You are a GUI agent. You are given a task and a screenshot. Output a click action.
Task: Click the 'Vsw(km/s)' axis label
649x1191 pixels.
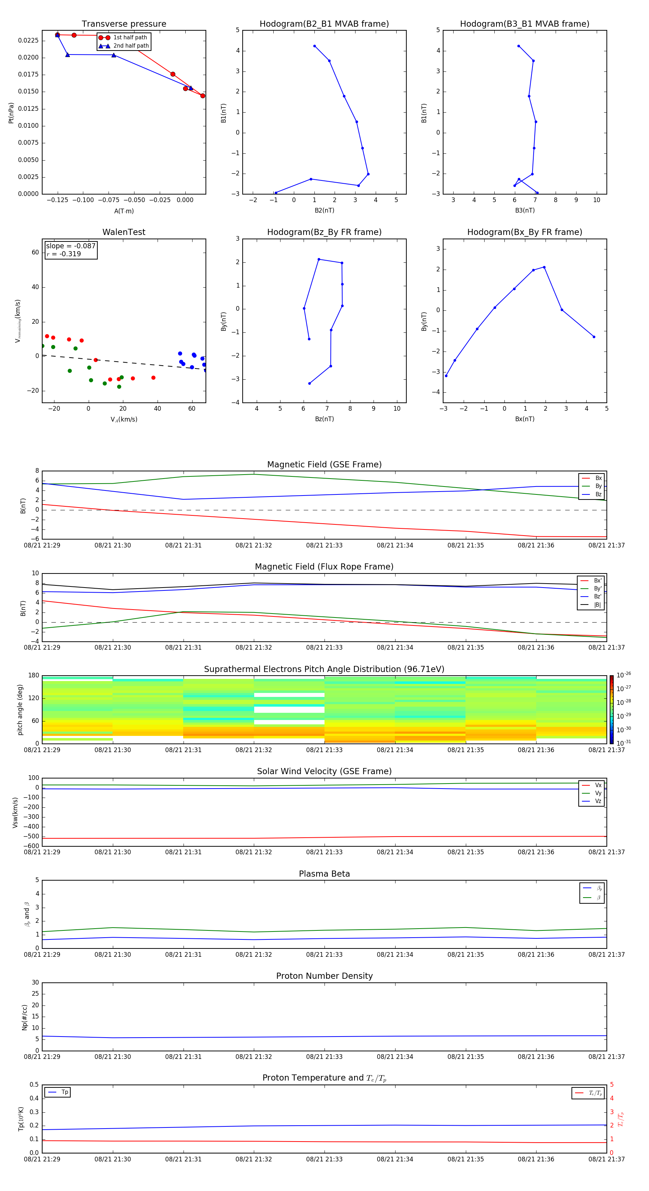click(x=15, y=812)
